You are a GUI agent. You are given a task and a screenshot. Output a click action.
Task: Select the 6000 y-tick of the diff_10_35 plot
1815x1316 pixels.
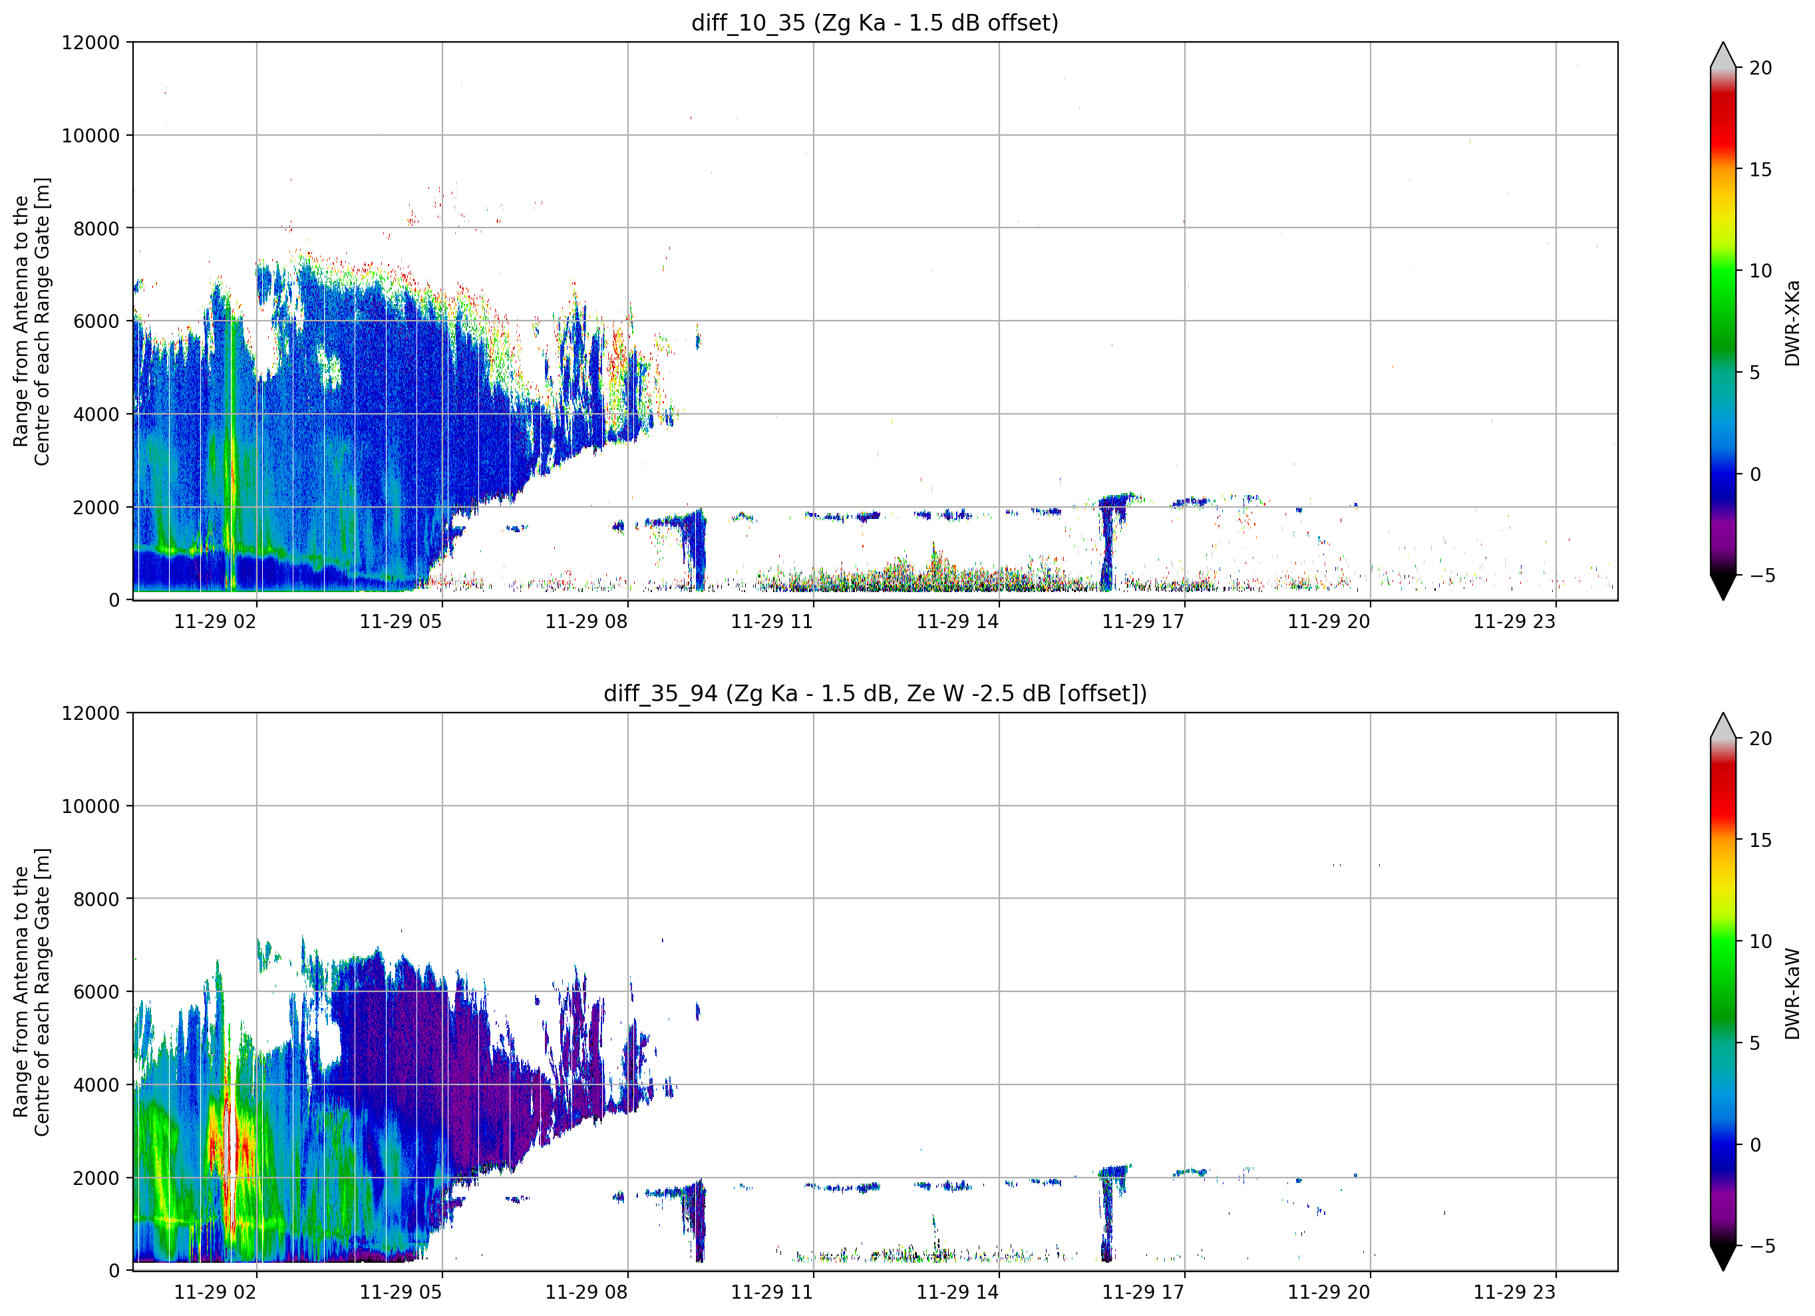(96, 321)
